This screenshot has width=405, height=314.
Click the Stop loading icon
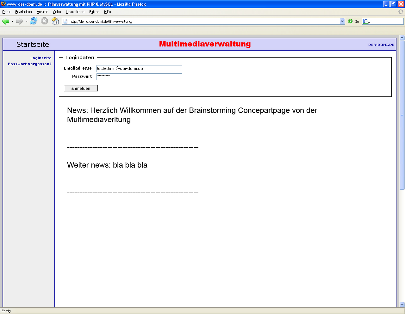click(x=44, y=21)
